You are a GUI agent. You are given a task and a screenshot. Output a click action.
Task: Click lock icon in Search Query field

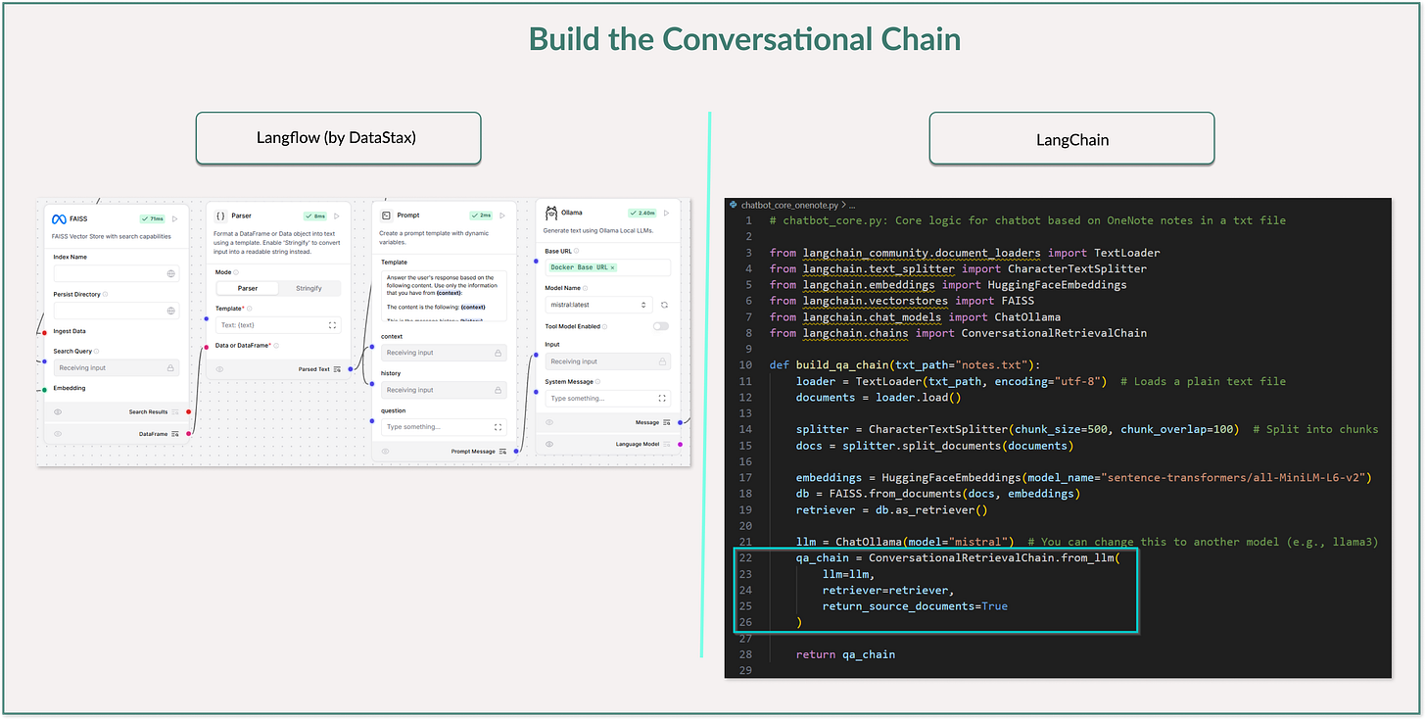(x=171, y=368)
